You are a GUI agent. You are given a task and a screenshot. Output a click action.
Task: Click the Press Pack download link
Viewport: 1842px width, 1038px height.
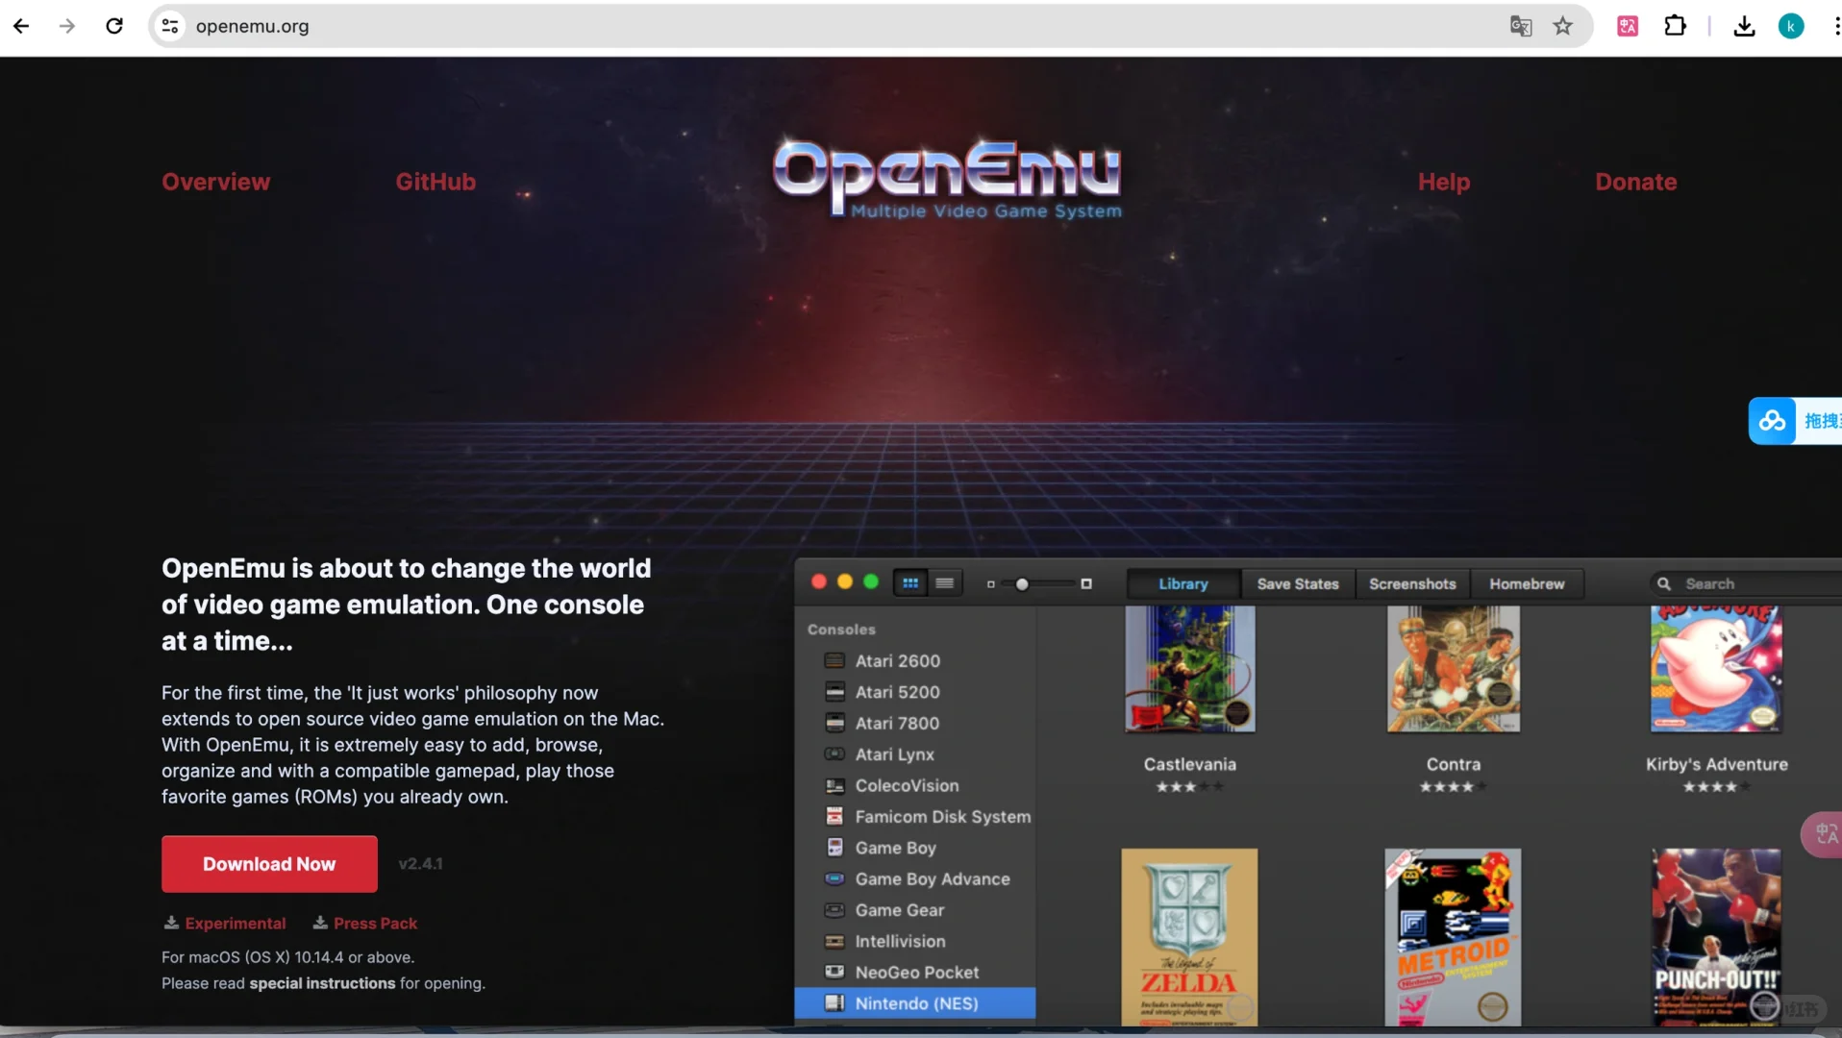point(365,923)
